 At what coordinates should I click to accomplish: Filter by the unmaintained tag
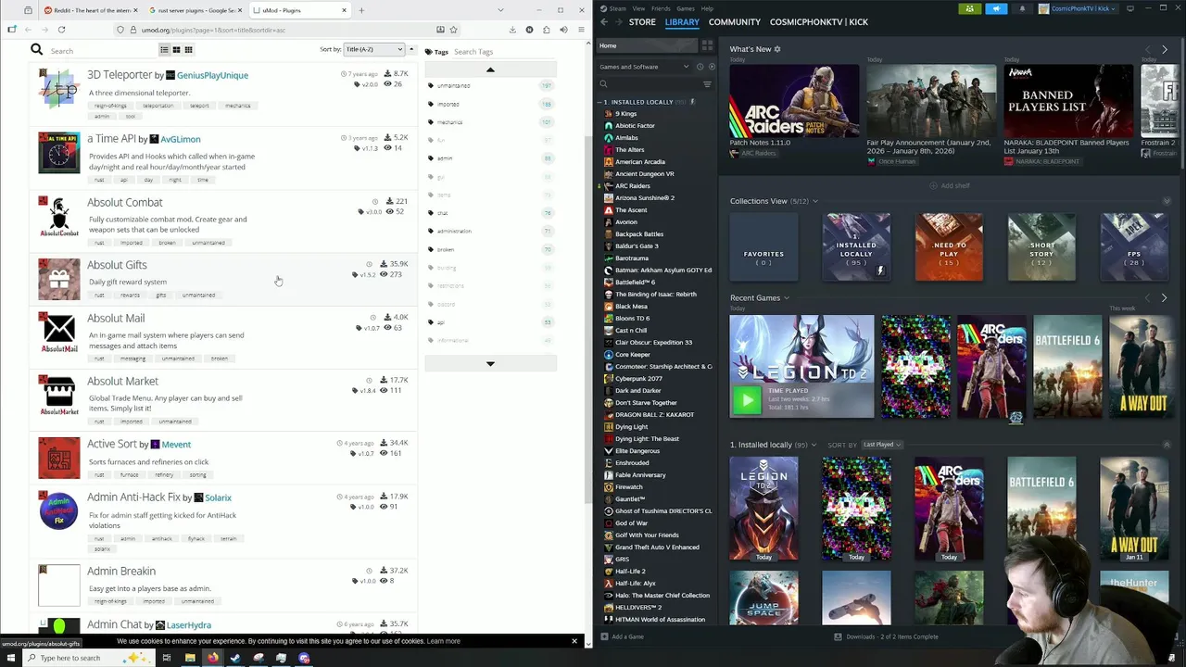(453, 85)
